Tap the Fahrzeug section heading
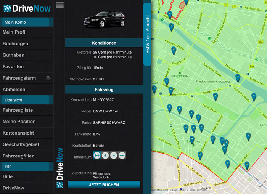The width and height of the screenshot is (267, 194). pos(104,90)
